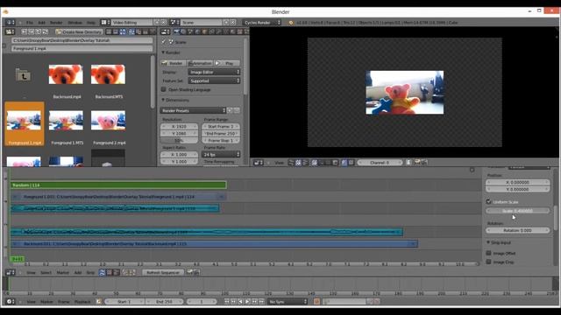This screenshot has height=315, width=561.
Task: Click Create New Directory button
Action: tap(79, 31)
